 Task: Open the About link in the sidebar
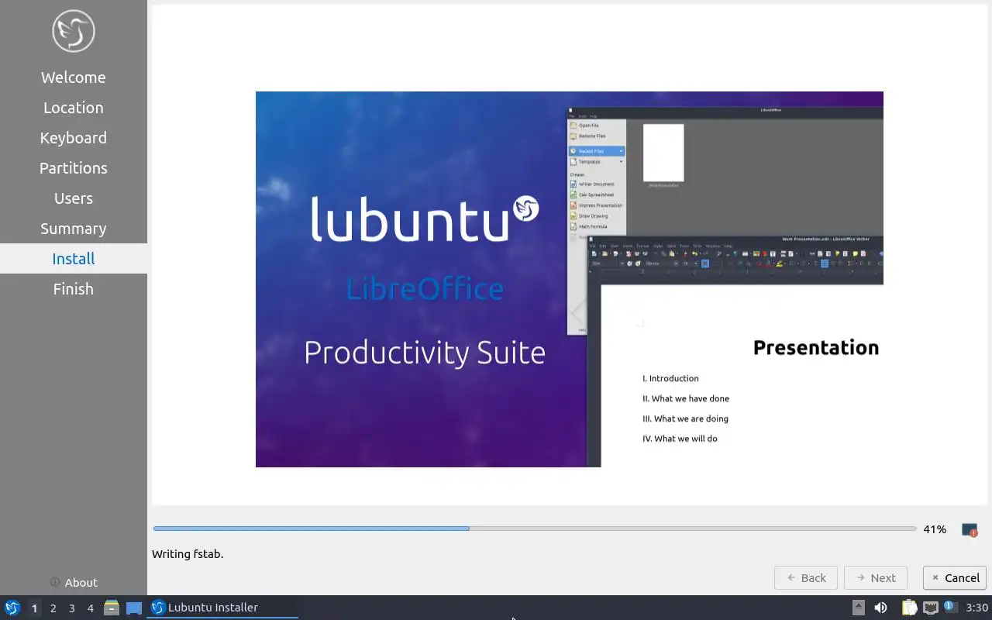tap(74, 582)
